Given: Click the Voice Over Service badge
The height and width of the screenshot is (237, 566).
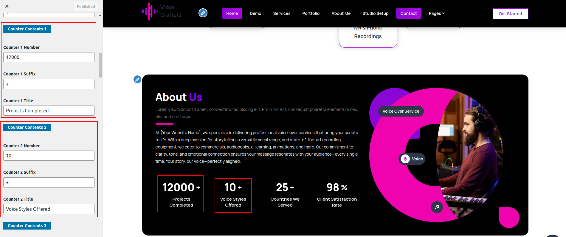Looking at the screenshot, I should tap(401, 111).
